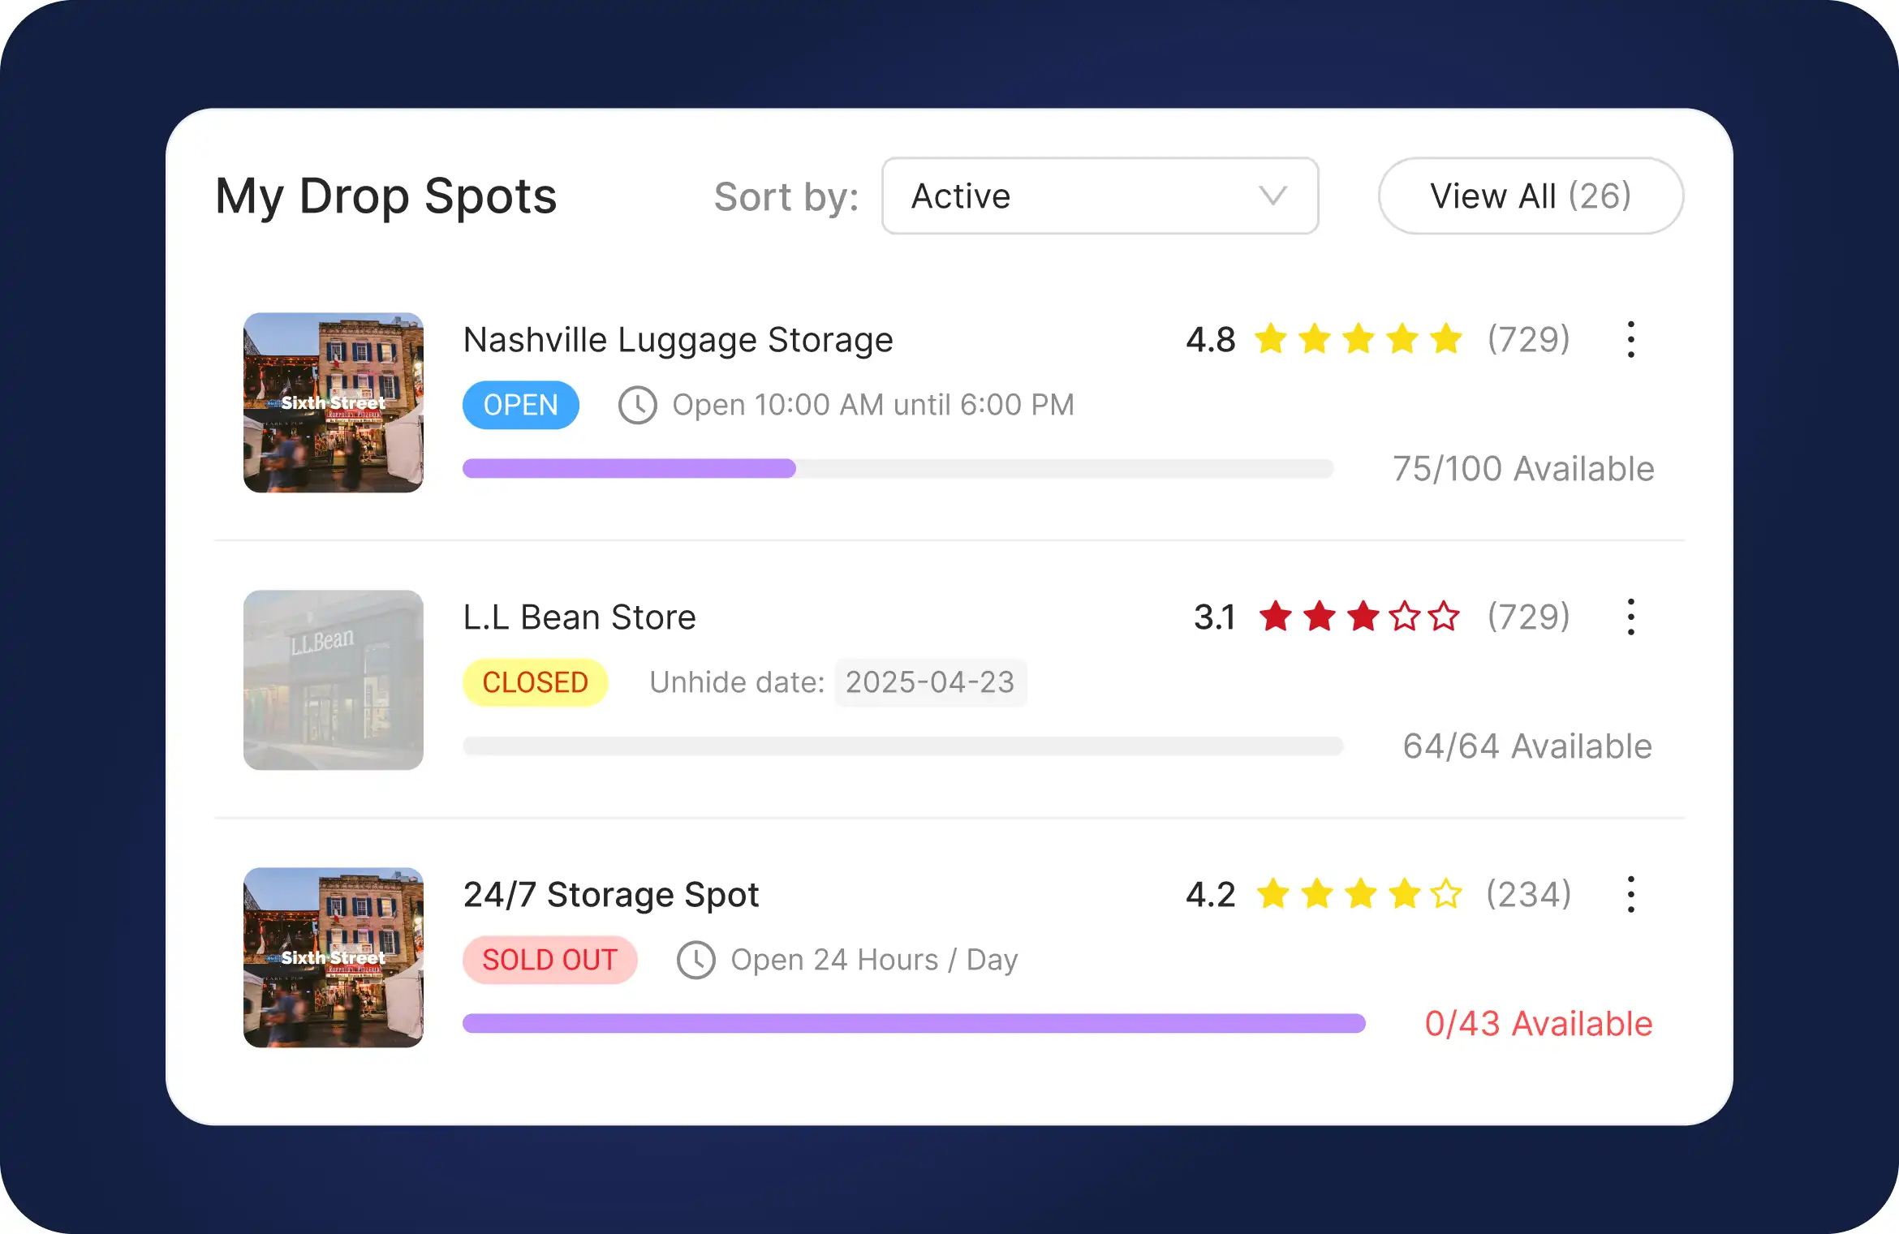Image resolution: width=1899 pixels, height=1234 pixels.
Task: Click clock icon beside Open 24 Hours
Action: coord(696,960)
